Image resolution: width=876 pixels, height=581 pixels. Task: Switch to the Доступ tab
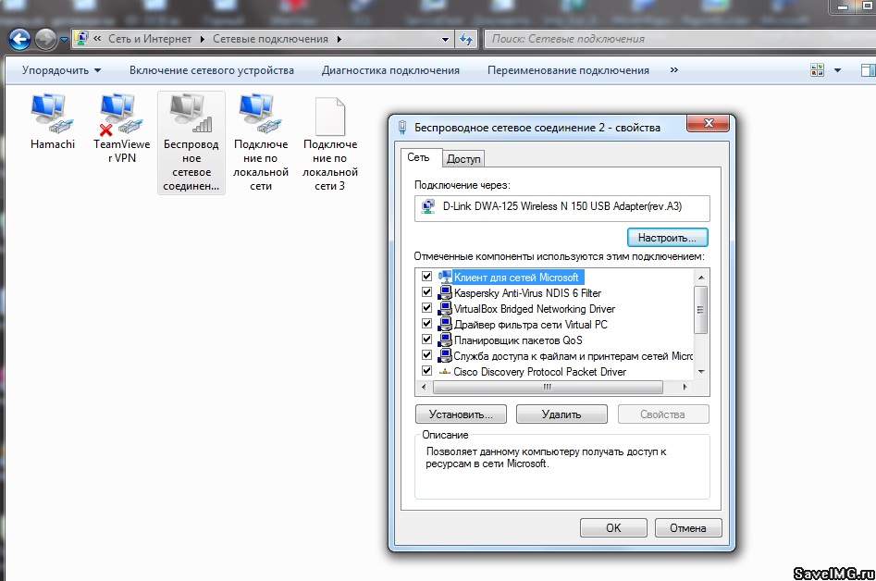click(463, 158)
